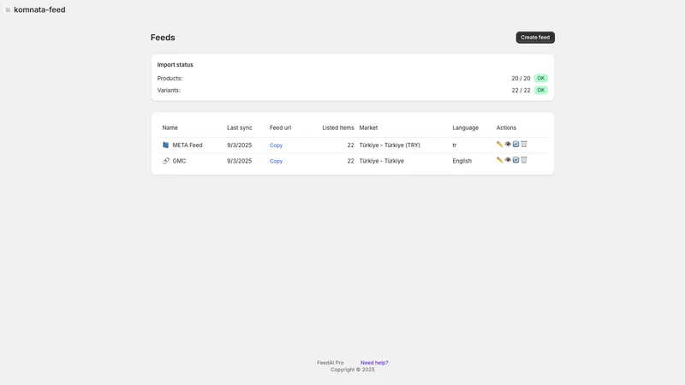685x385 pixels.
Task: Click the Variants: label
Action: 169,91
